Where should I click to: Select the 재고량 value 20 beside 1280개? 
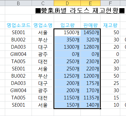110,47
